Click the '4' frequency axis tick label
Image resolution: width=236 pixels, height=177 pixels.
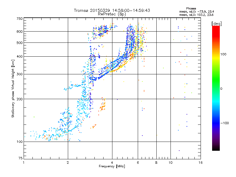click(x=112, y=163)
